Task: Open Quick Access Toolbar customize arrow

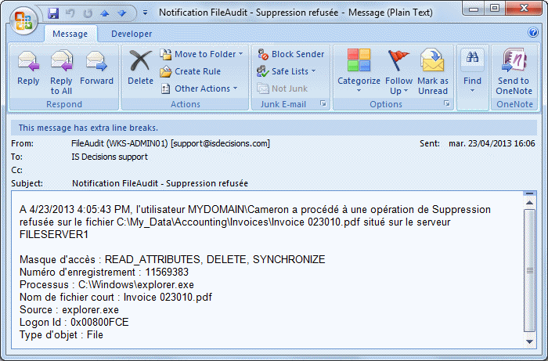Action: 146,13
